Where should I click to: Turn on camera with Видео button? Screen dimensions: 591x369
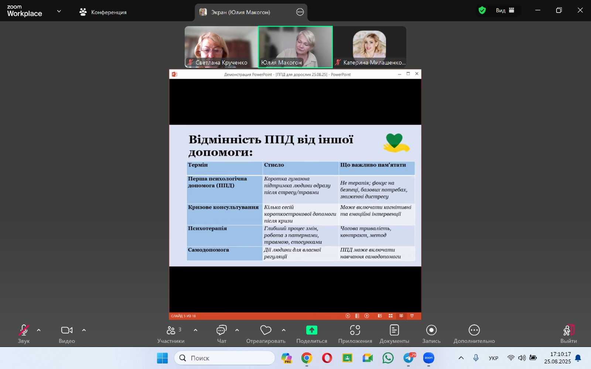[67, 331]
